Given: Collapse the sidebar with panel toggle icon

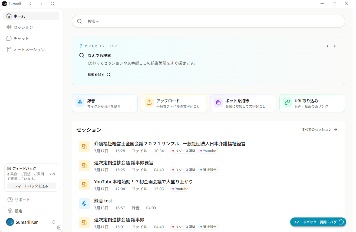Looking at the screenshot, I should point(59,228).
